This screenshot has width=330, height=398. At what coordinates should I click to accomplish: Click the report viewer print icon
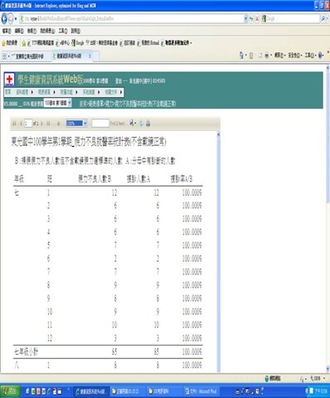148,124
